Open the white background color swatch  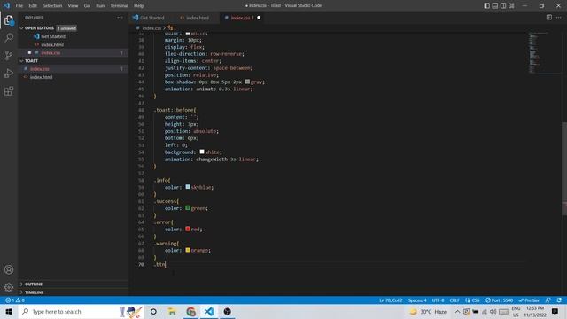pyautogui.click(x=202, y=152)
